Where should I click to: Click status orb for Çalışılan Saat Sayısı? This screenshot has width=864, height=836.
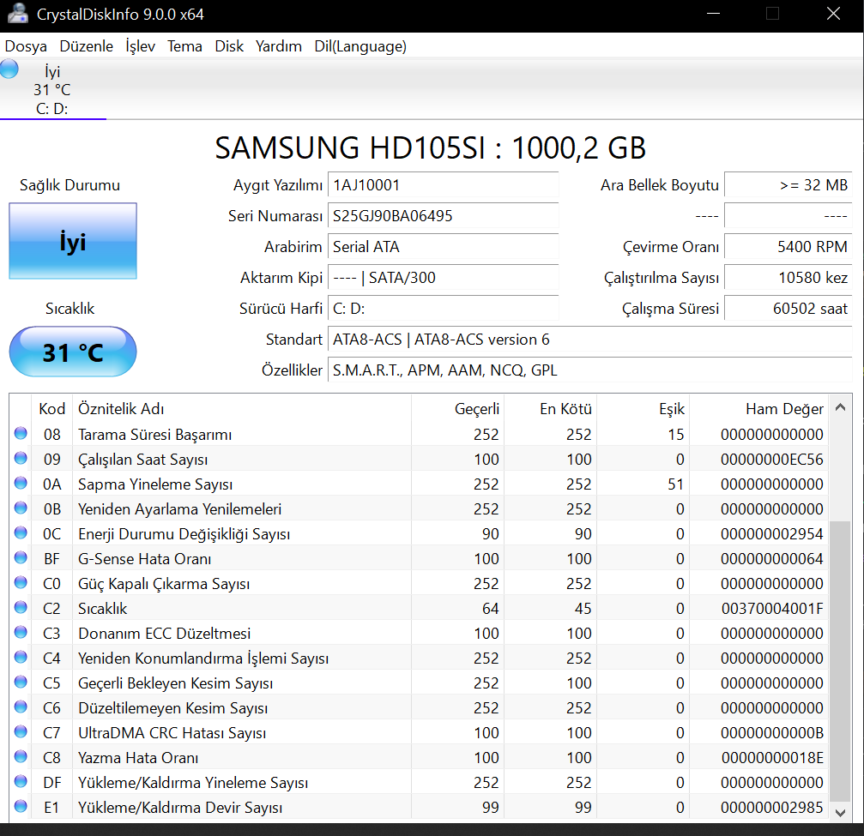click(21, 459)
